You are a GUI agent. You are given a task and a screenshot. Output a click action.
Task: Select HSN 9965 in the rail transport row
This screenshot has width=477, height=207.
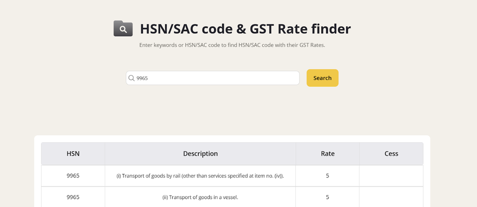click(x=73, y=176)
